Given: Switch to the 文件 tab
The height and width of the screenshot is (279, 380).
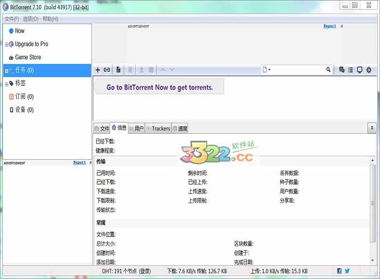Looking at the screenshot, I should click(x=102, y=128).
